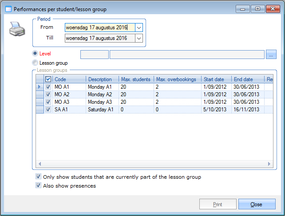Uncheck the SA A1 row checkbox
The width and height of the screenshot is (285, 216).
tap(48, 110)
